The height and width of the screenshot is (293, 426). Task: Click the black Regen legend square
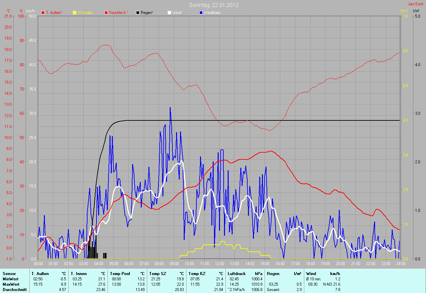click(x=138, y=13)
